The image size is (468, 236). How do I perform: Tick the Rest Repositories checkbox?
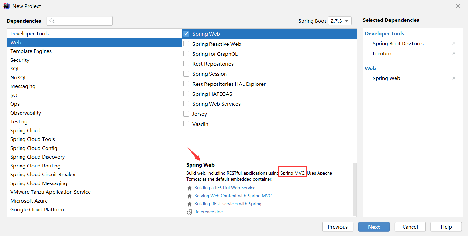(186, 64)
